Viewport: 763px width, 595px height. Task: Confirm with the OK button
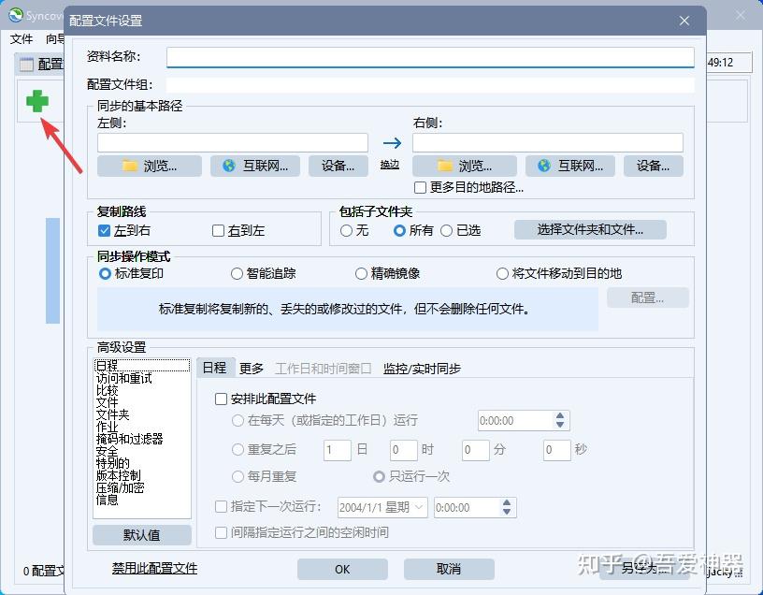pos(342,569)
